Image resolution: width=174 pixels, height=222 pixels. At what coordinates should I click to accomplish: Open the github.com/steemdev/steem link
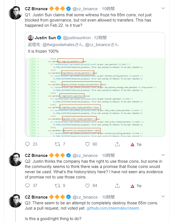coord(115,208)
